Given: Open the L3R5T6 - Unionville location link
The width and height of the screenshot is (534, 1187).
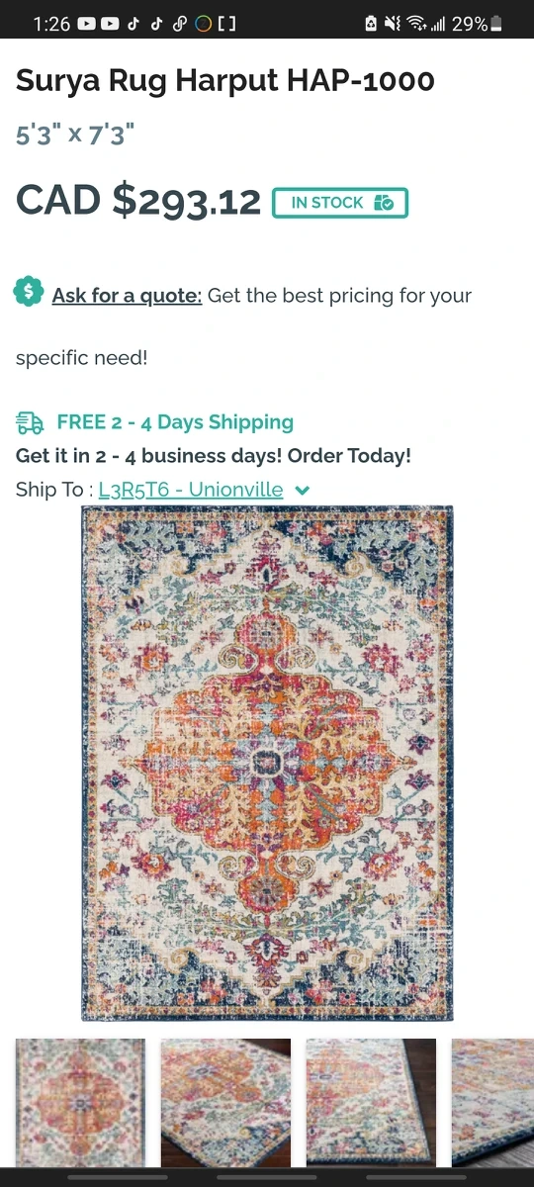Looking at the screenshot, I should (x=191, y=490).
